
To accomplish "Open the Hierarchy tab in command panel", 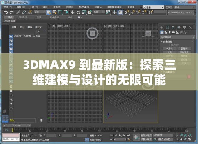I will (173, 27).
